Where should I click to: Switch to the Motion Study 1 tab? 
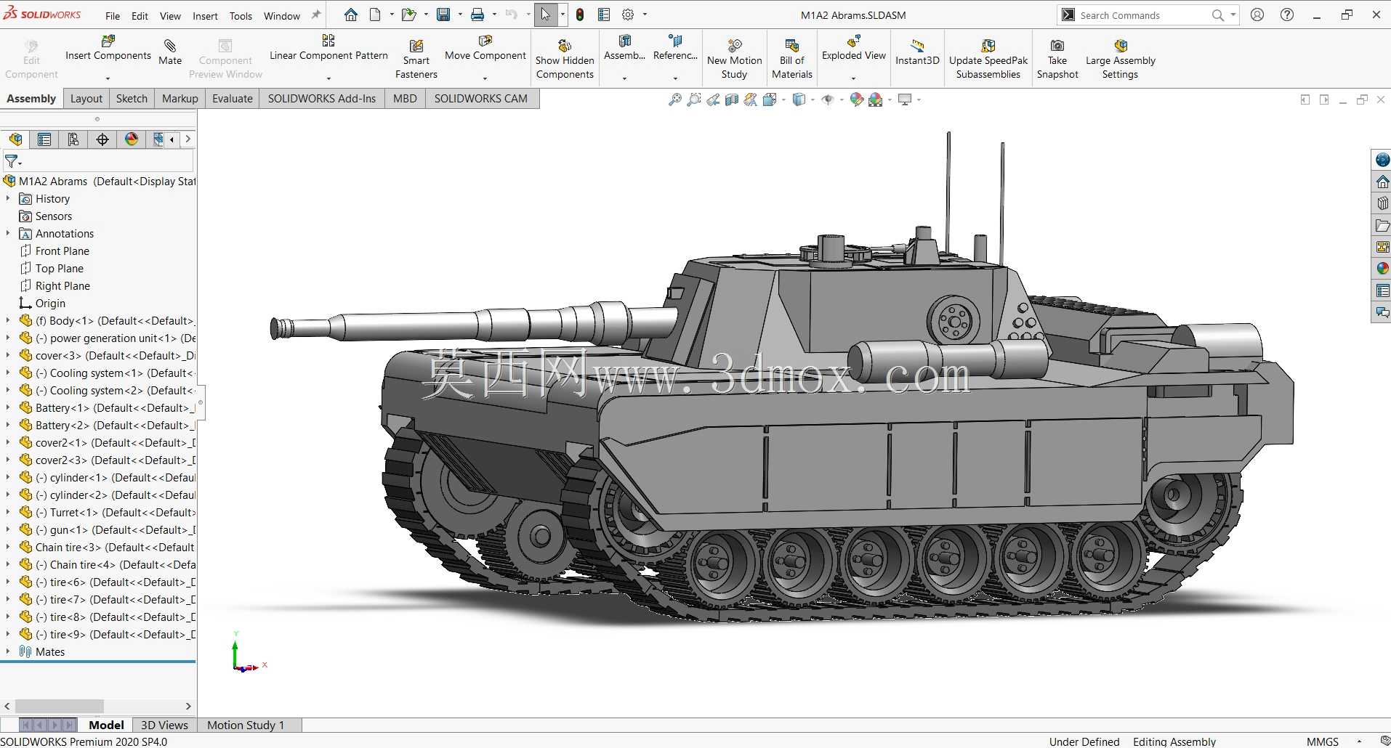point(246,725)
